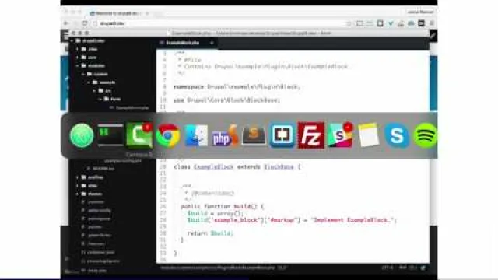The height and width of the screenshot is (280, 498).
Task: Choose Skype in the app switcher
Action: 396,135
